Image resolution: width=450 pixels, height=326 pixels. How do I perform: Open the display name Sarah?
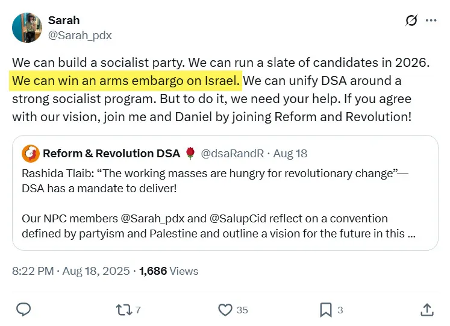(x=63, y=20)
